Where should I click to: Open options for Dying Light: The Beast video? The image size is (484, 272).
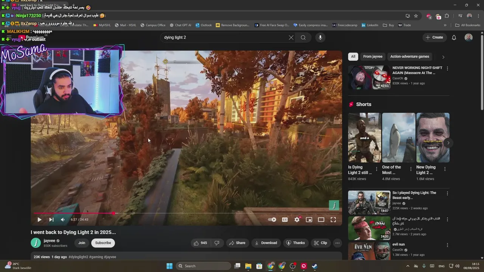(447, 193)
